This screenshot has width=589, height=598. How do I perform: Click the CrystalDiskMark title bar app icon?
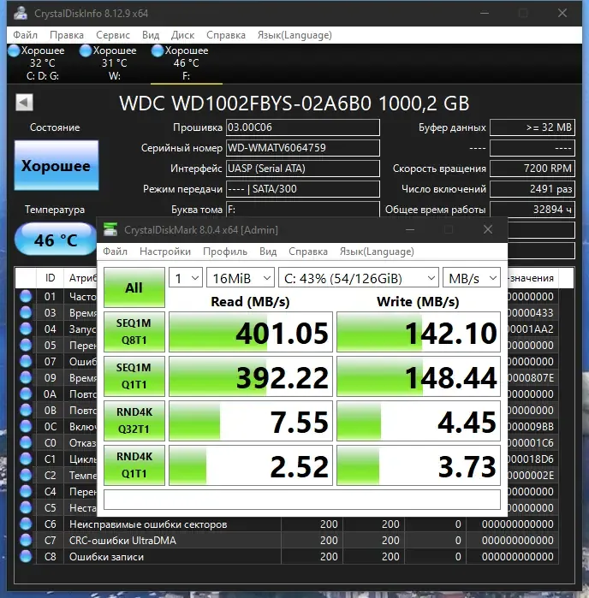coord(110,229)
